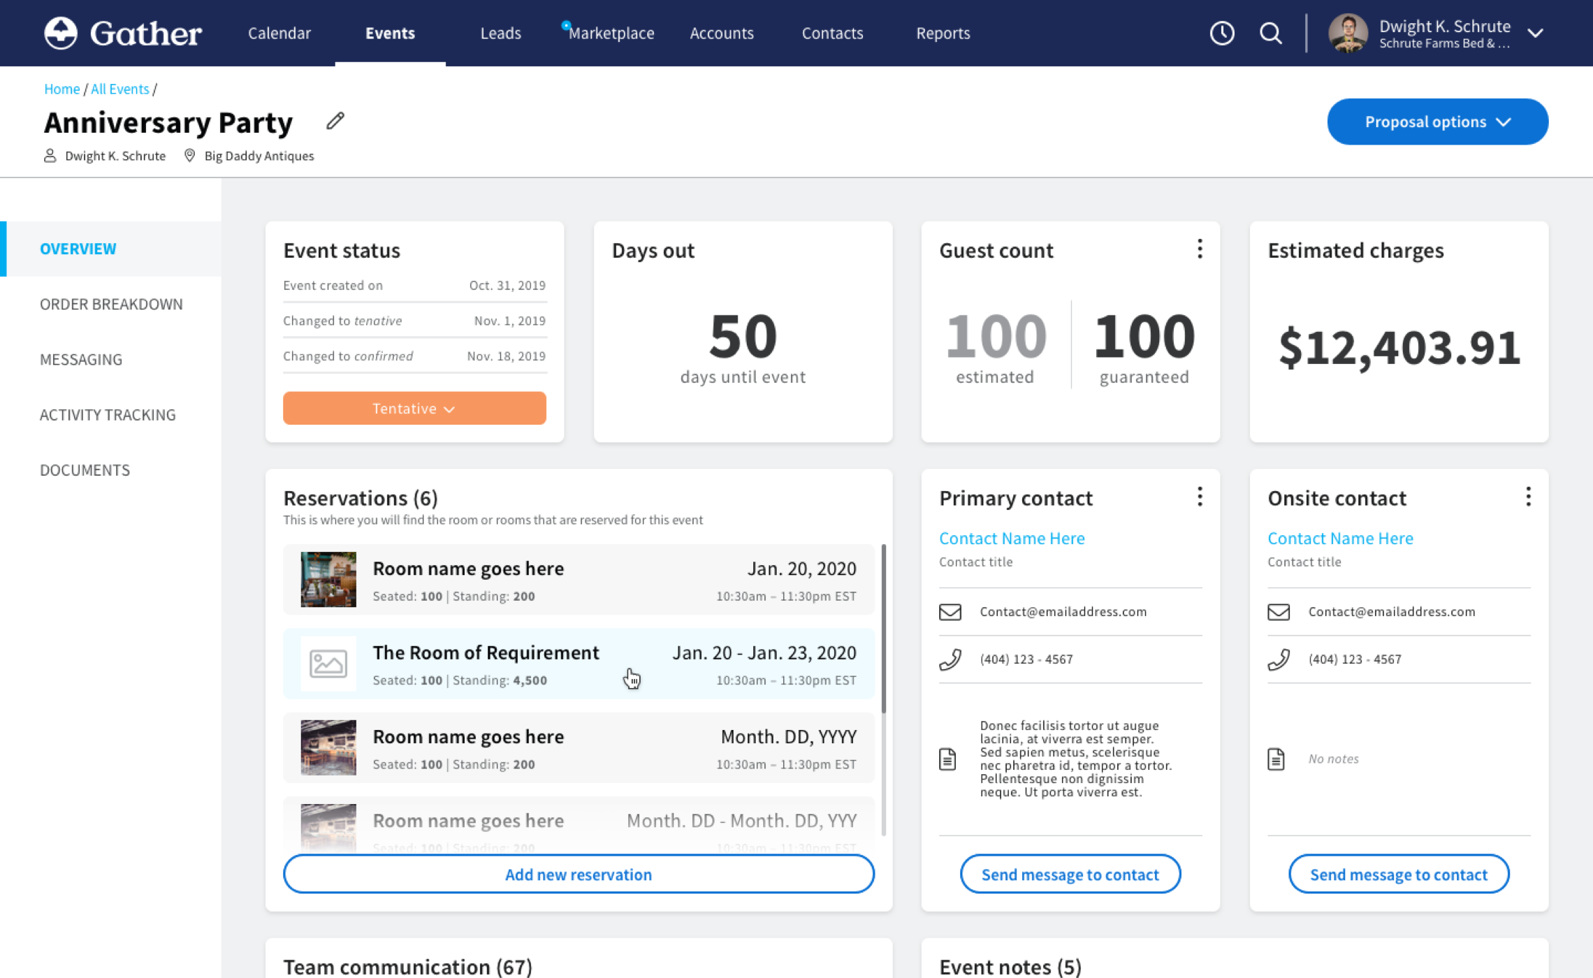Open Primary contact three-dot menu
The width and height of the screenshot is (1593, 978).
click(1200, 497)
